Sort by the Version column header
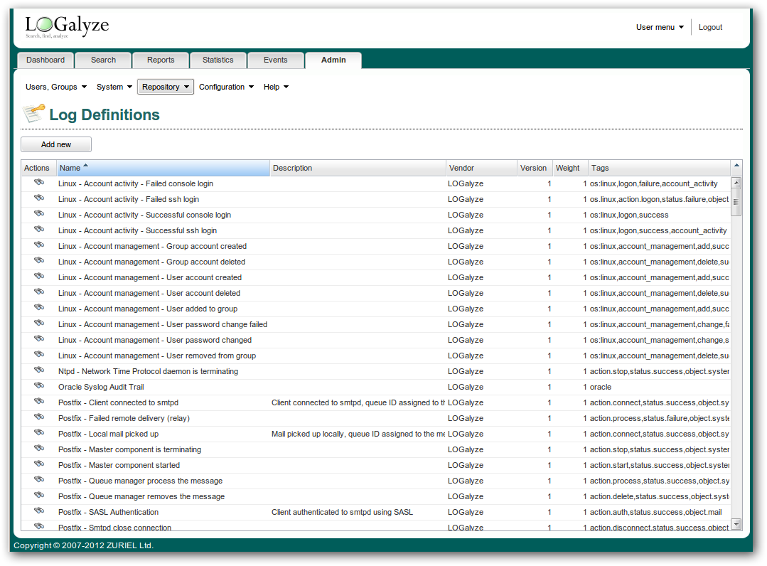767x566 pixels. pos(535,168)
